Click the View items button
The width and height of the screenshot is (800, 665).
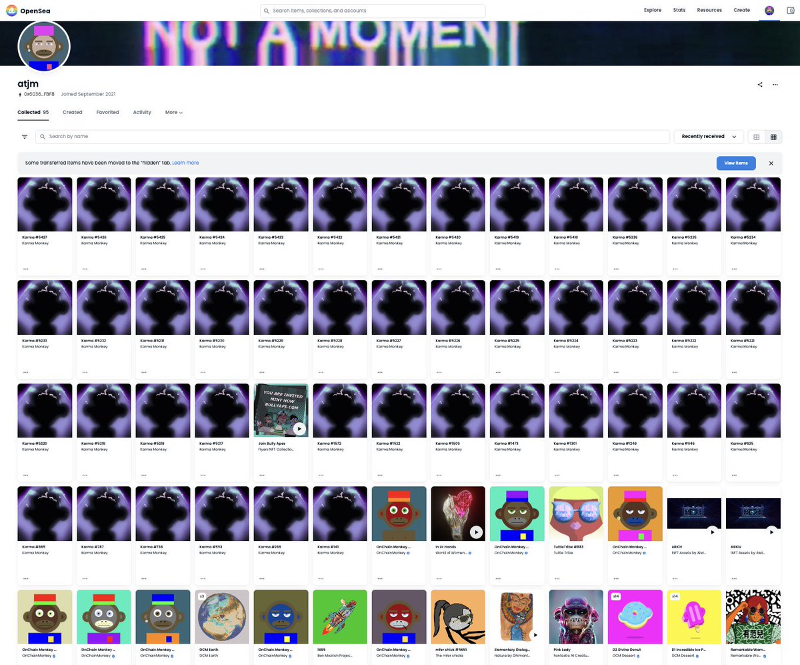736,163
